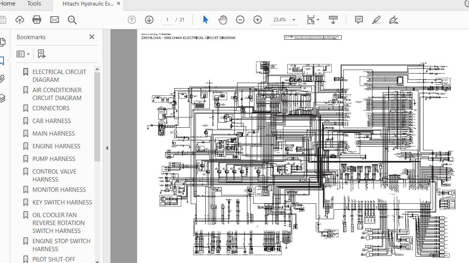Select the Hand tool for panning

coord(223,19)
